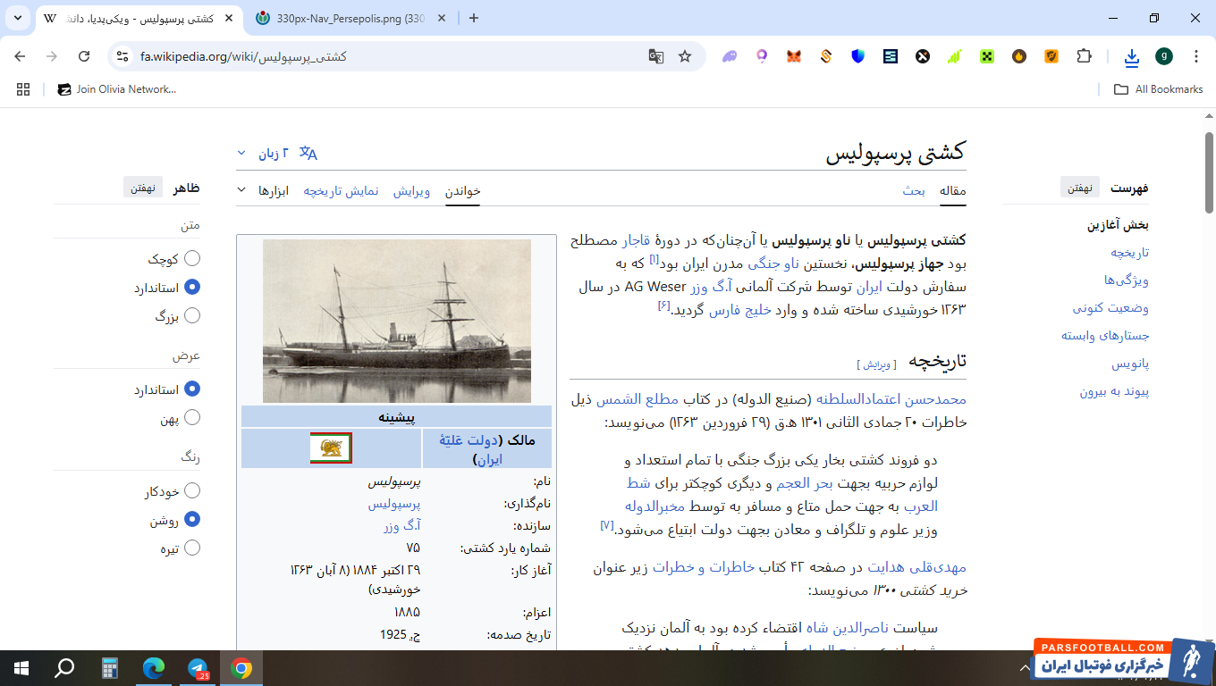
Task: Open the نمایش تاریخچه history tab
Action: click(x=341, y=190)
